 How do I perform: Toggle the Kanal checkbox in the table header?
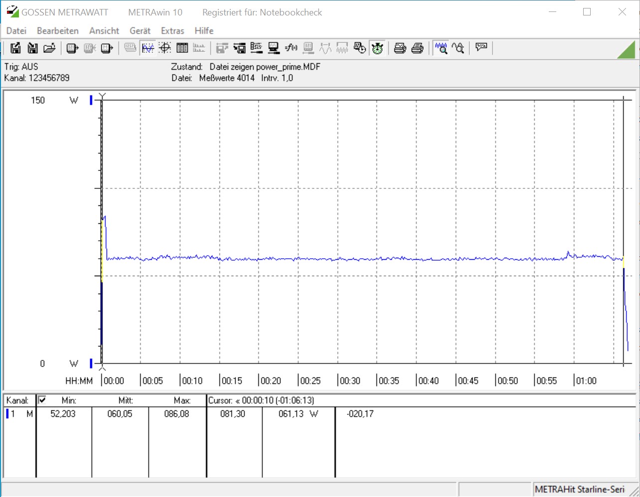point(42,399)
